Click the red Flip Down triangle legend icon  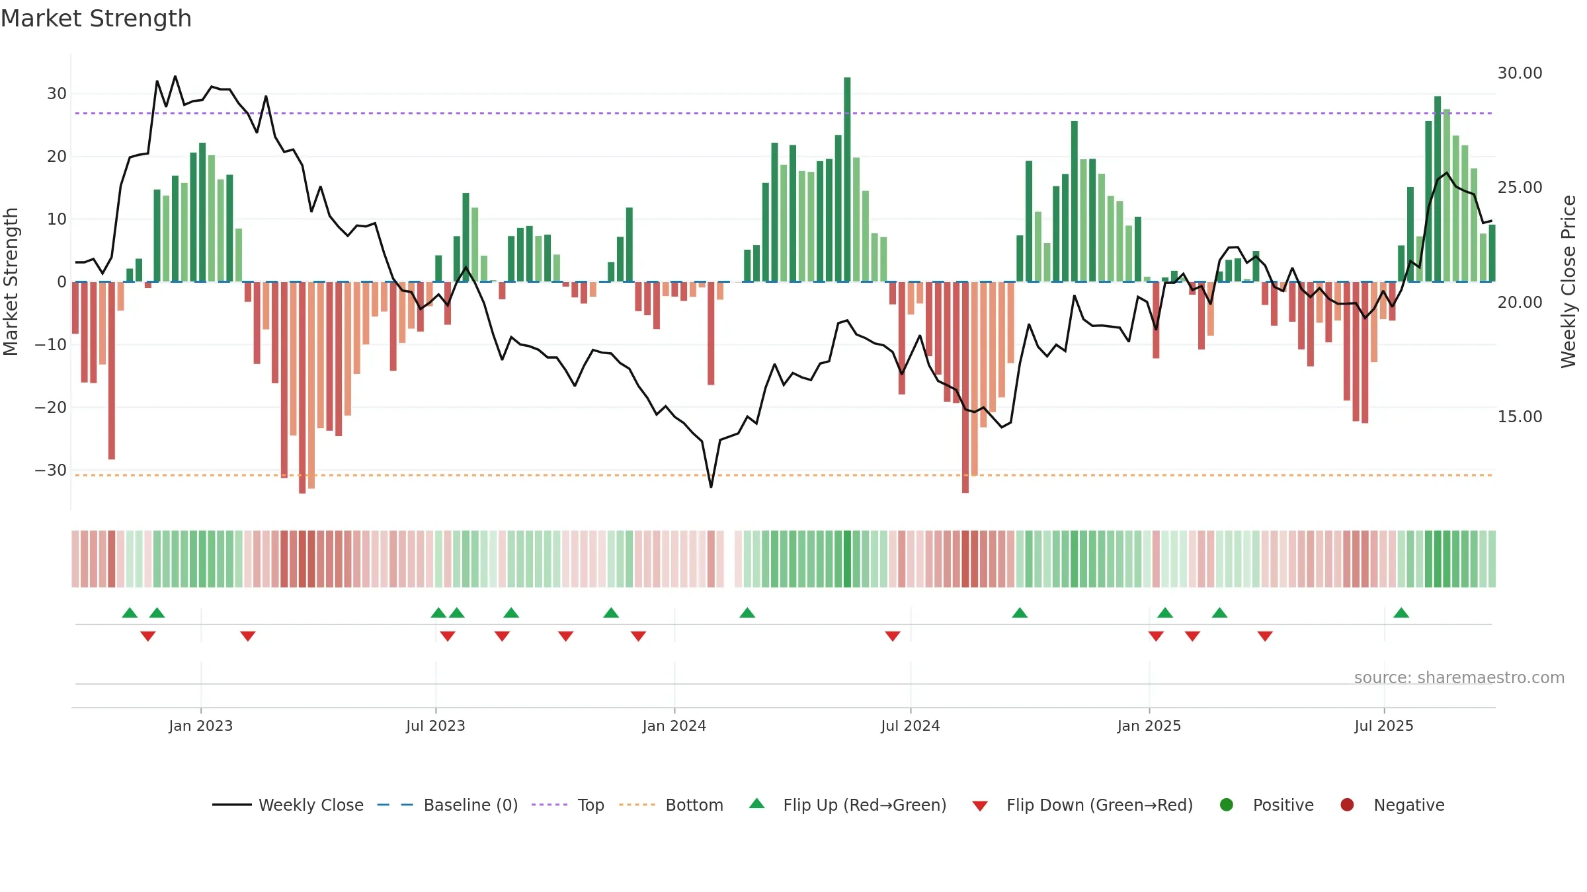point(980,806)
